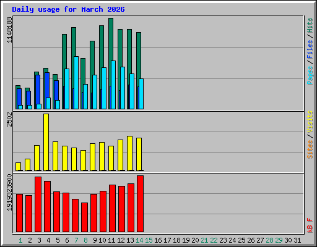Click the yellow visits bar for day 14

(x=139, y=154)
